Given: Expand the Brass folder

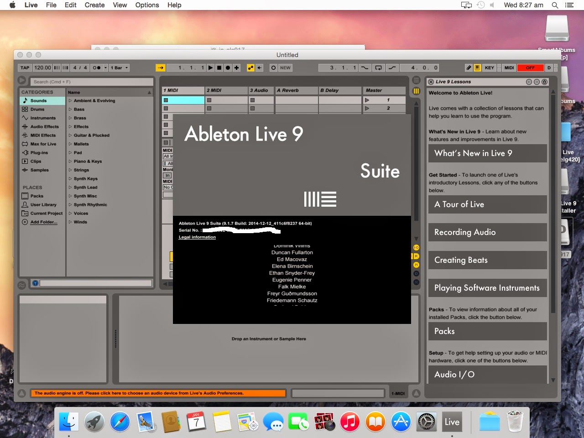Looking at the screenshot, I should pyautogui.click(x=70, y=118).
